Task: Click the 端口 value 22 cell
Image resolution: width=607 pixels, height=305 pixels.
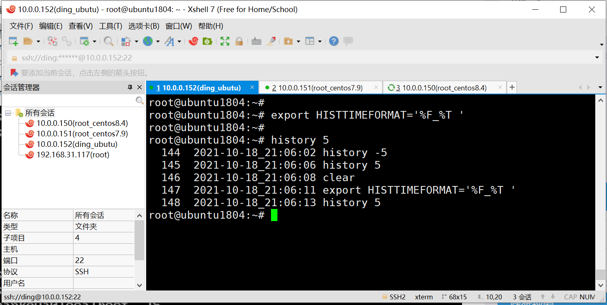Action: (x=104, y=261)
